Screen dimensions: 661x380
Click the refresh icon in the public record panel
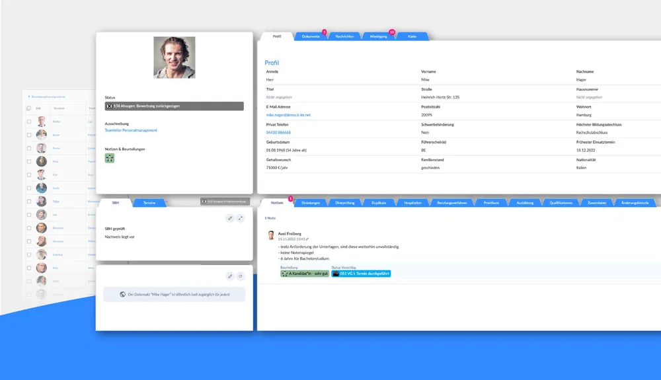coord(241,276)
